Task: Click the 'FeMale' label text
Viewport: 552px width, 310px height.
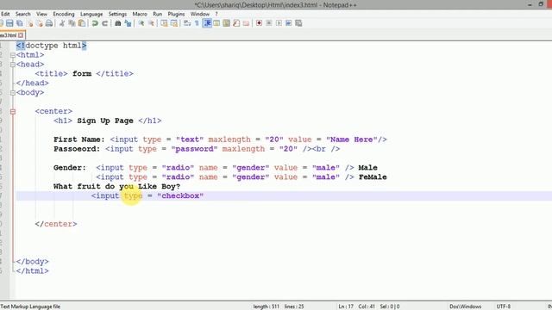Action: click(x=373, y=177)
